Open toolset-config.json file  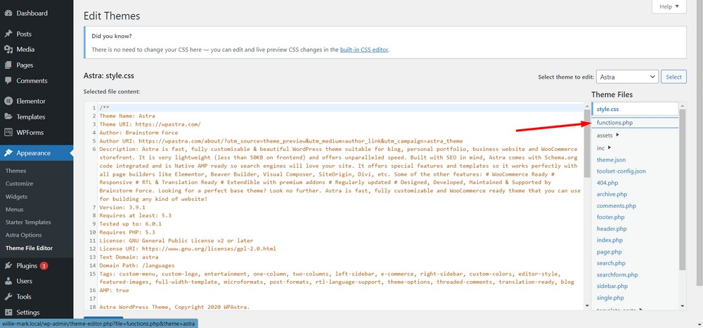(621, 171)
